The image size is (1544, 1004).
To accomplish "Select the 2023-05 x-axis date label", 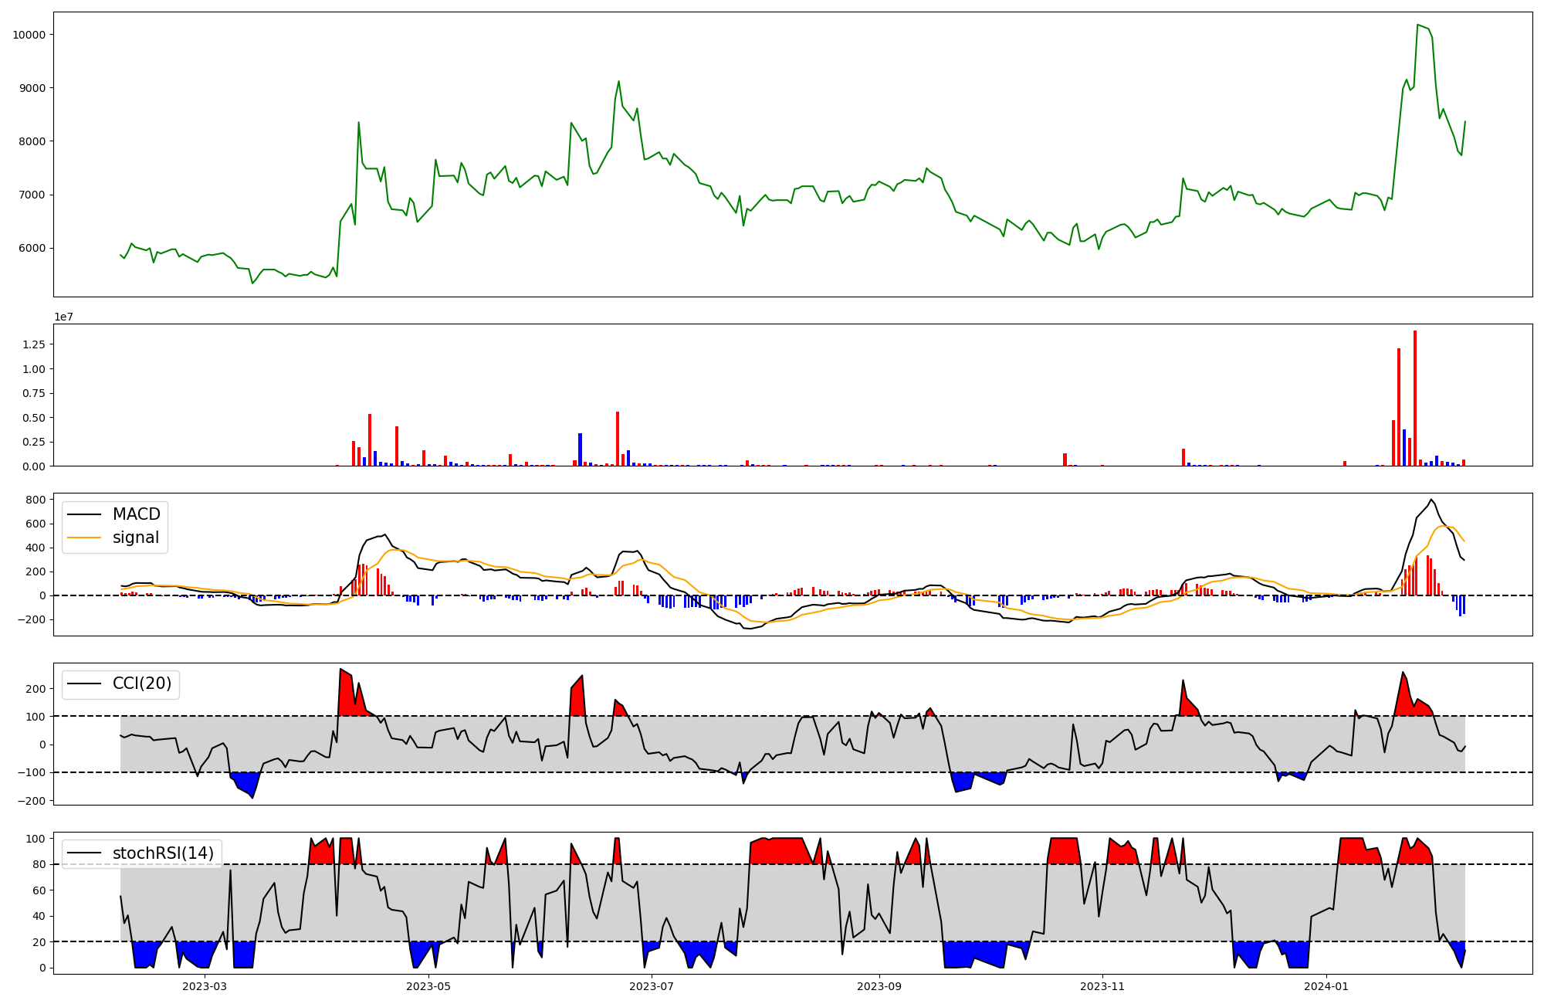I will 428,986.
